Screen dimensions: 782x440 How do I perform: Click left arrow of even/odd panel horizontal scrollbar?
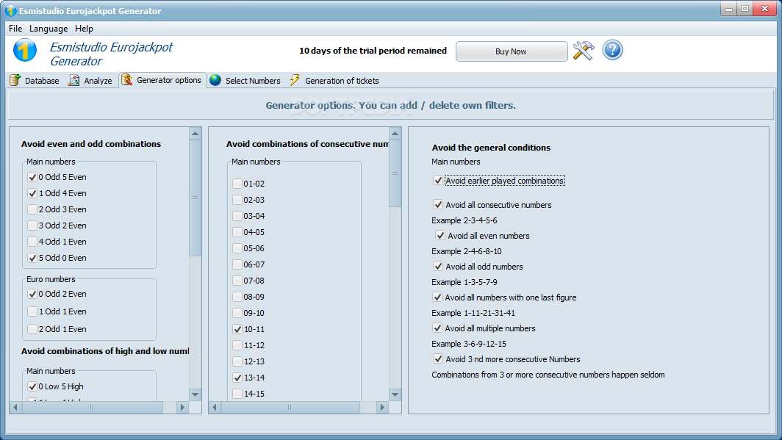[x=15, y=407]
